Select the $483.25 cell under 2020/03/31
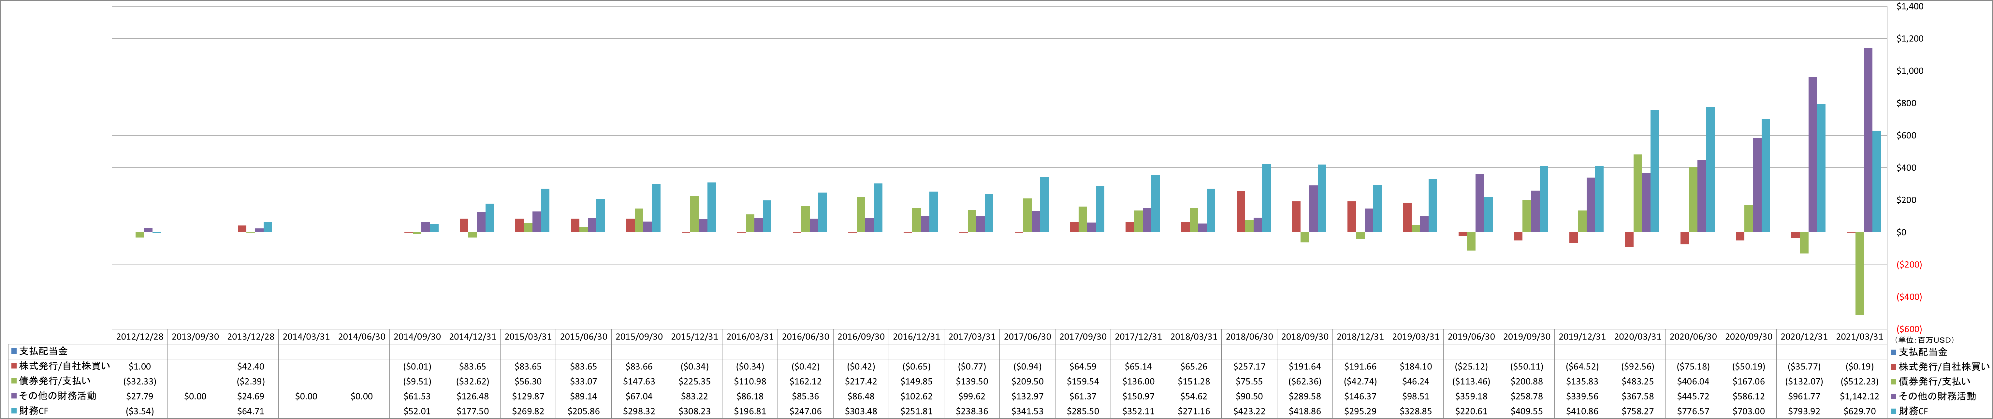1993x419 pixels. (x=1638, y=381)
